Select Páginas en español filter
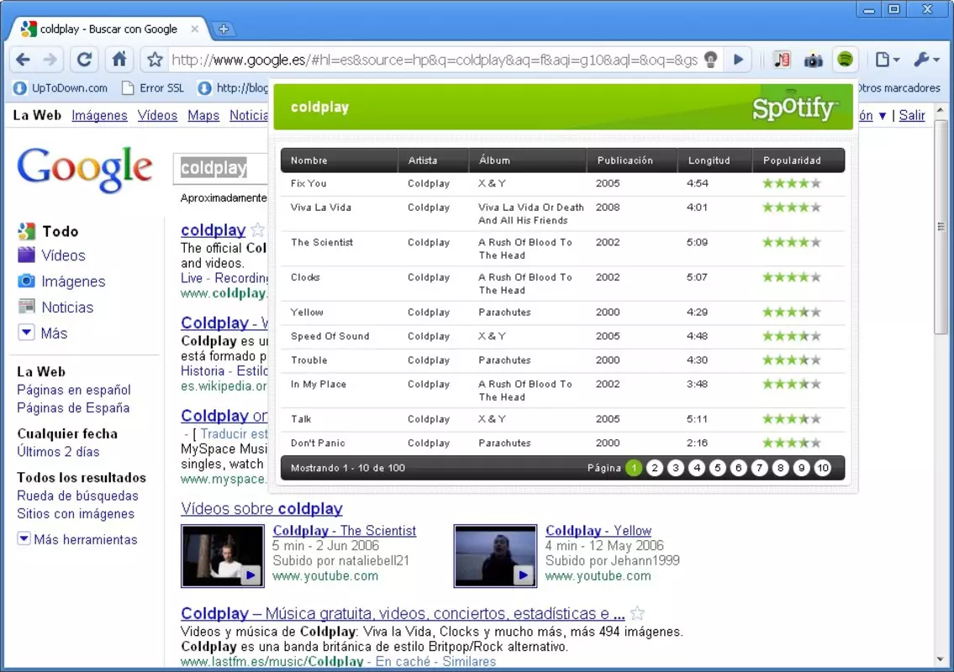954x672 pixels. click(74, 390)
